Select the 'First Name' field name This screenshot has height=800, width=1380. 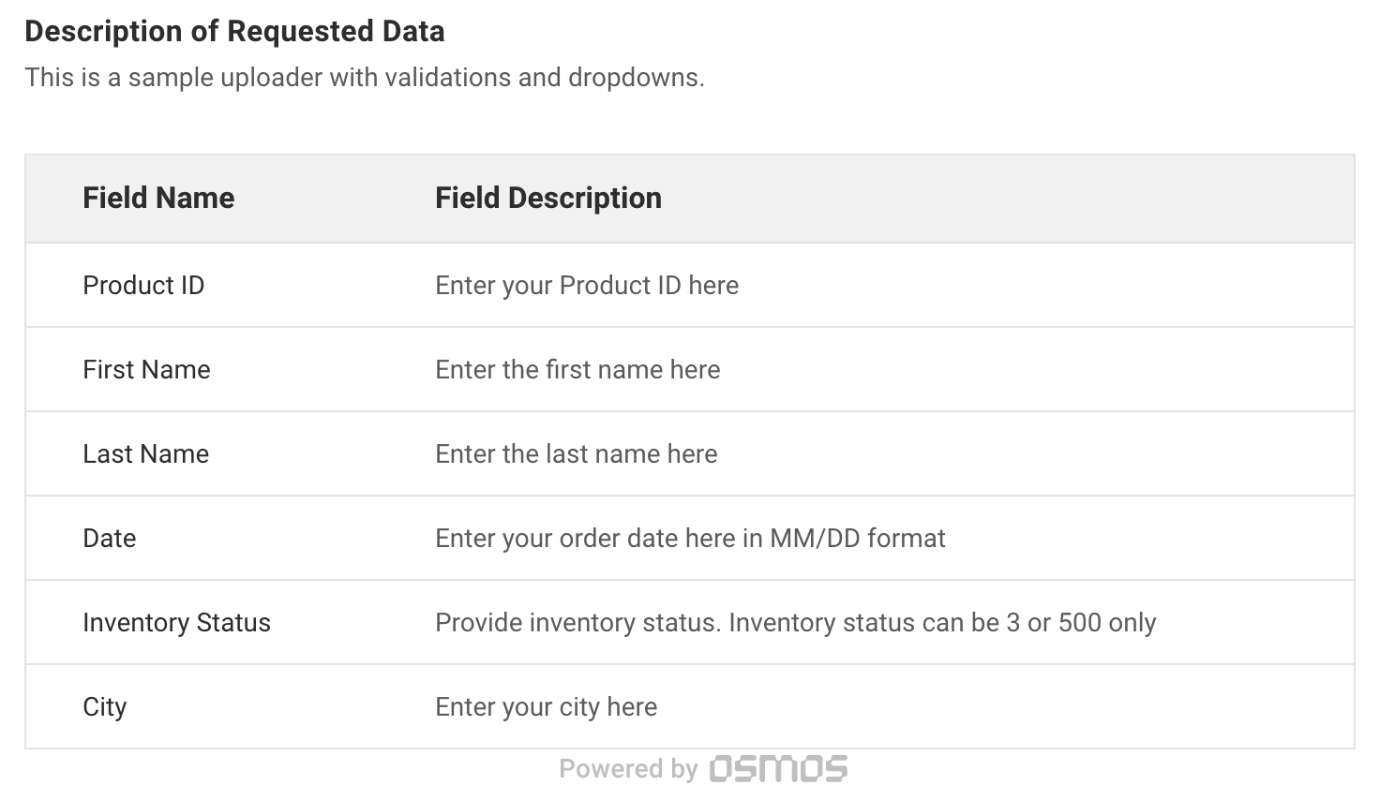tap(146, 370)
